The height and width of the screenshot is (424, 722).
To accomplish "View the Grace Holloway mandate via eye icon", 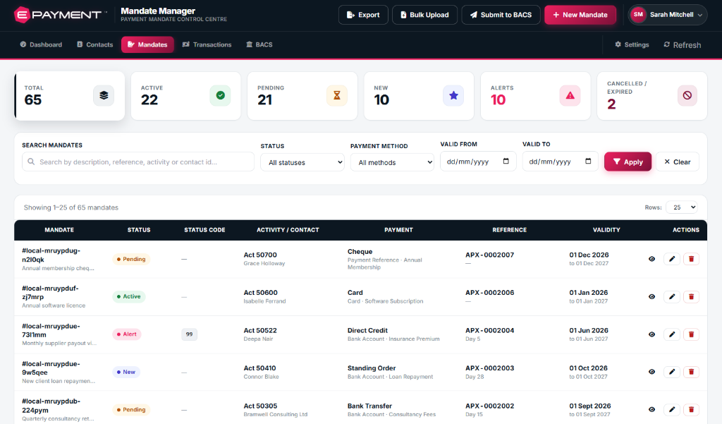I will (x=651, y=259).
